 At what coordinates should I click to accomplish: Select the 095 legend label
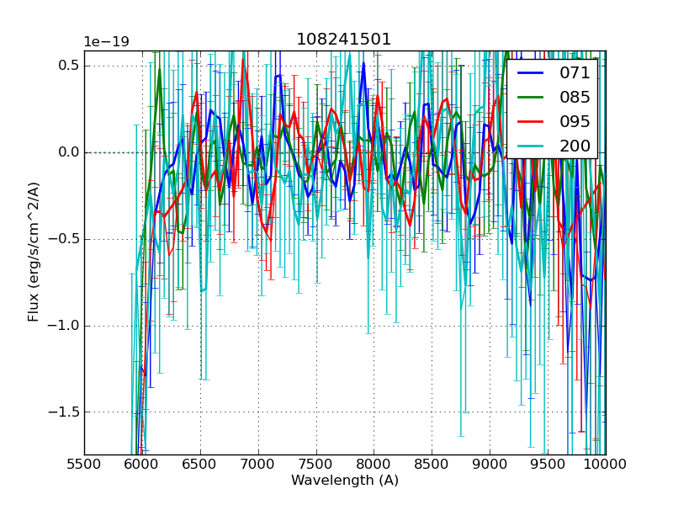pos(575,121)
